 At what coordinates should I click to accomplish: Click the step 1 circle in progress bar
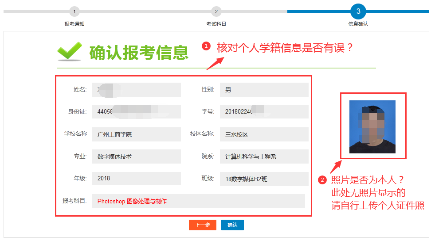[74, 11]
